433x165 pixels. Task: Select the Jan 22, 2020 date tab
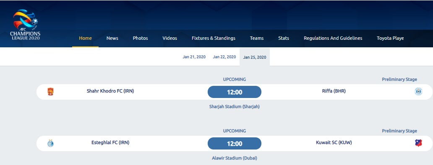pos(224,57)
